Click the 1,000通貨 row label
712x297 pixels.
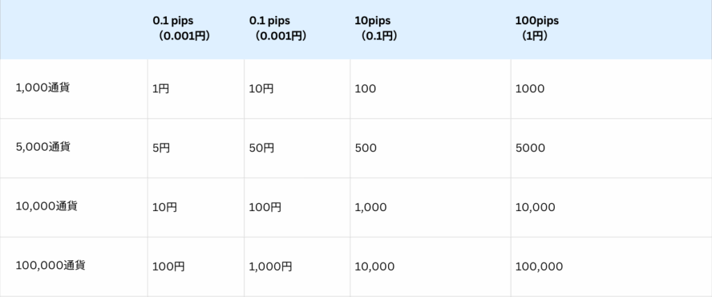42,88
